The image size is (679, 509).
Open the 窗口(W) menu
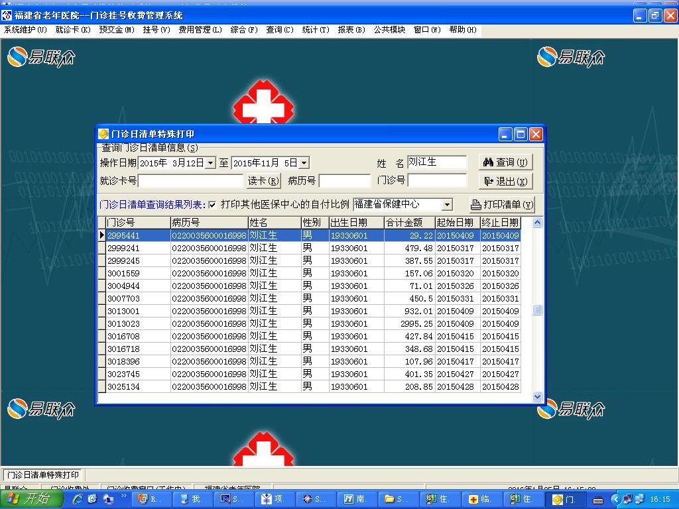(427, 29)
